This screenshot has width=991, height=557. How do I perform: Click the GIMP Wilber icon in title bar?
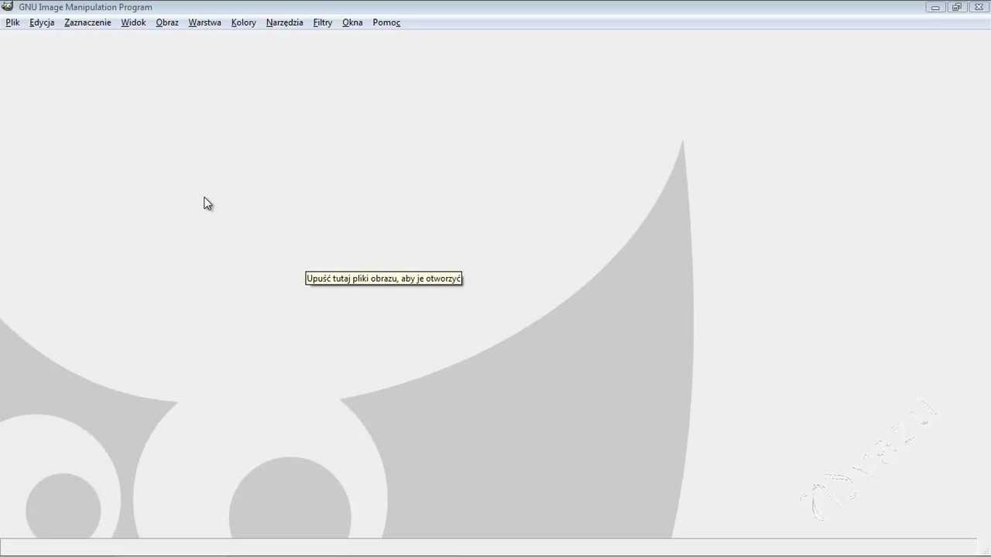coord(8,6)
